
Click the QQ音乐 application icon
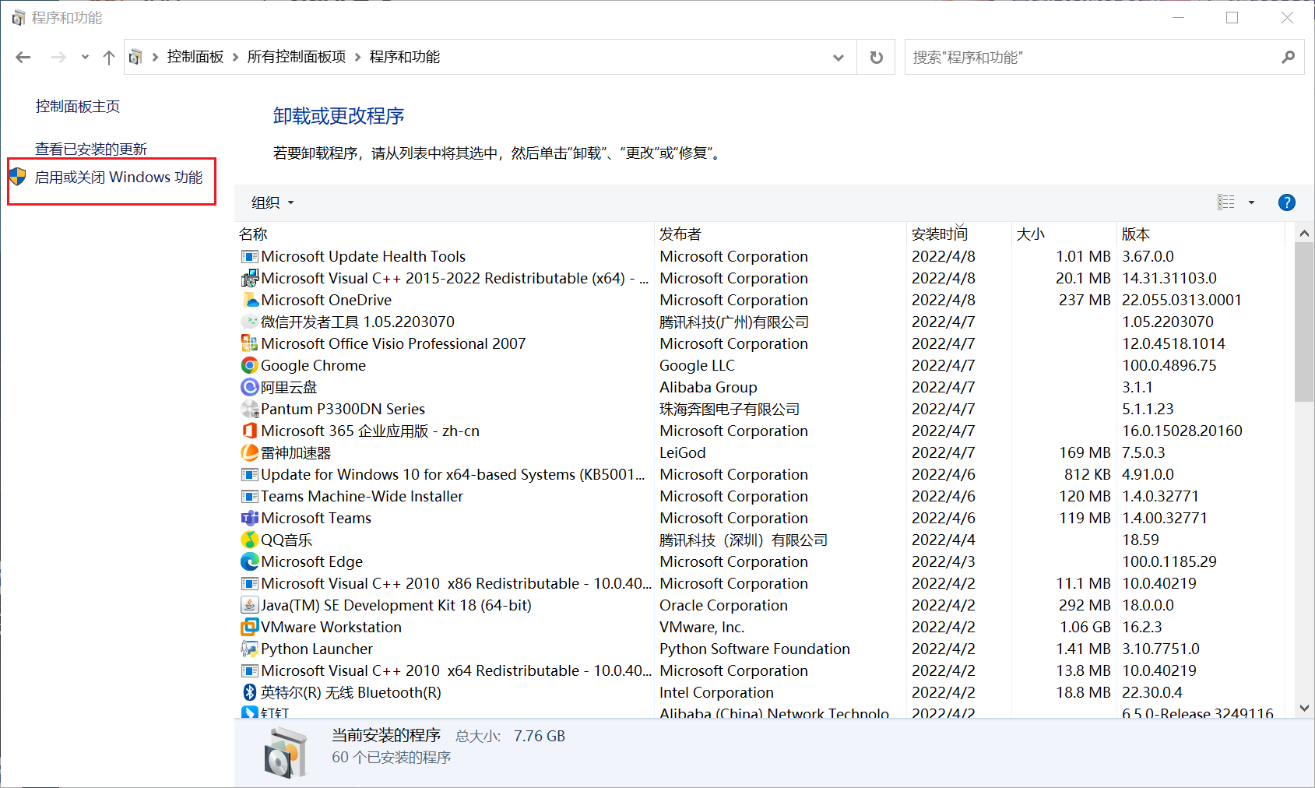coord(249,539)
